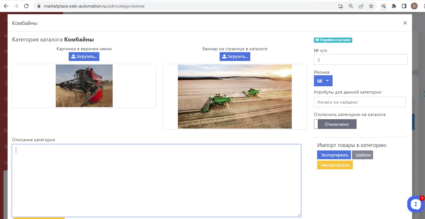Viewport: 425px width, 219px height.
Task: Click the № п/п order number field
Action: tap(360, 59)
